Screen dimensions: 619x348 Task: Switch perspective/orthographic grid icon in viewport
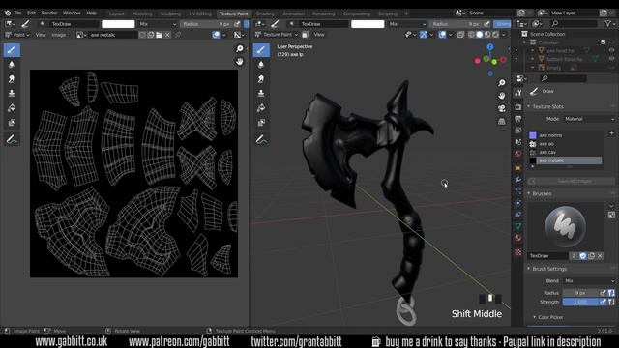pyautogui.click(x=501, y=122)
